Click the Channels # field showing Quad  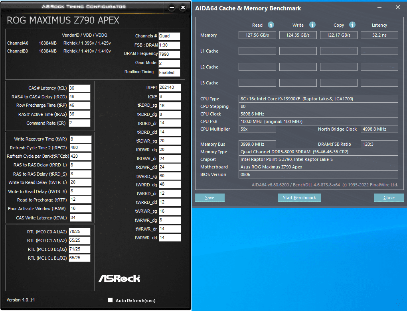169,36
